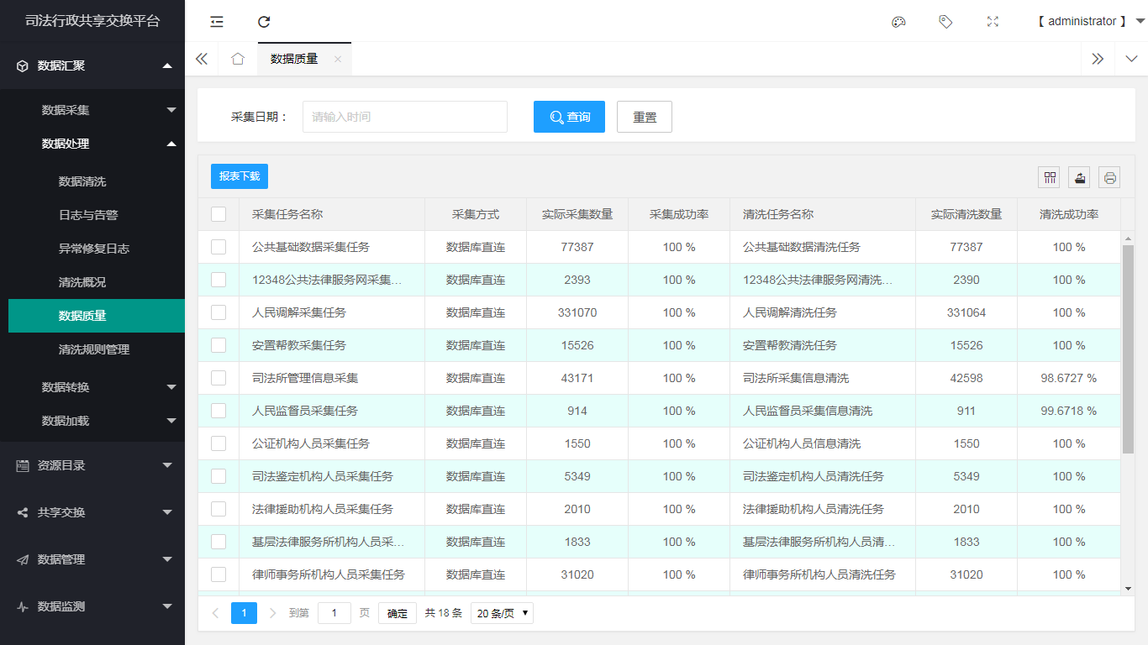Expand the 数据监测 menu group
Viewport: 1148px width, 645px height.
(167, 606)
